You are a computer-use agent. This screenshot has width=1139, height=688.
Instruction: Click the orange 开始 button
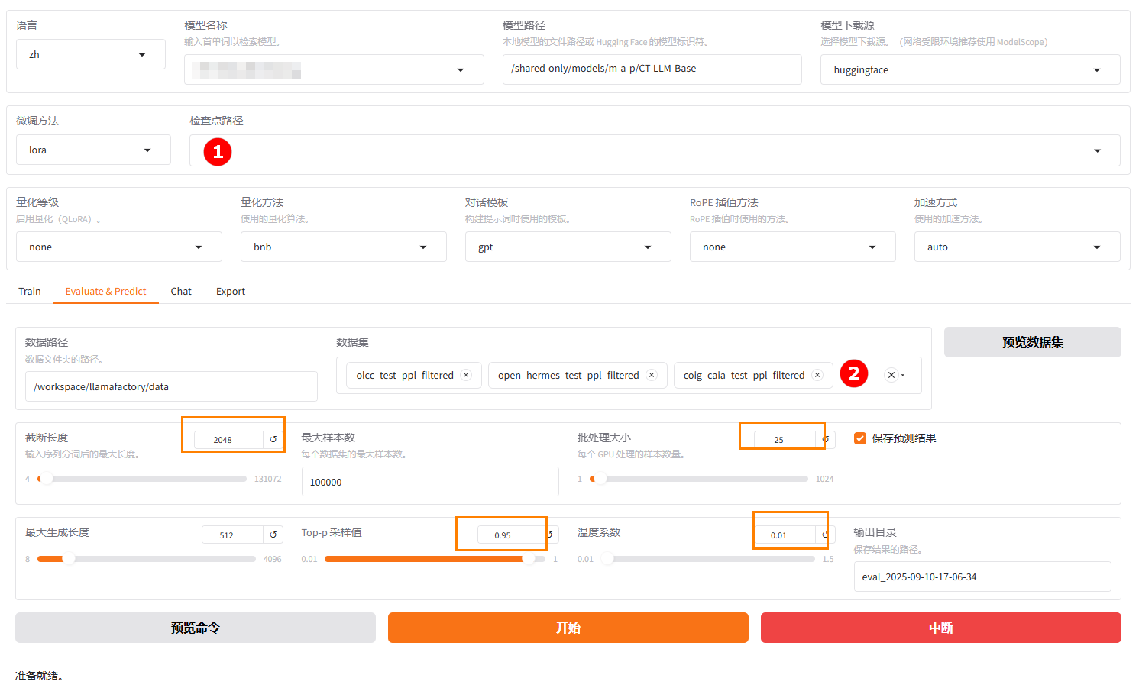point(568,628)
